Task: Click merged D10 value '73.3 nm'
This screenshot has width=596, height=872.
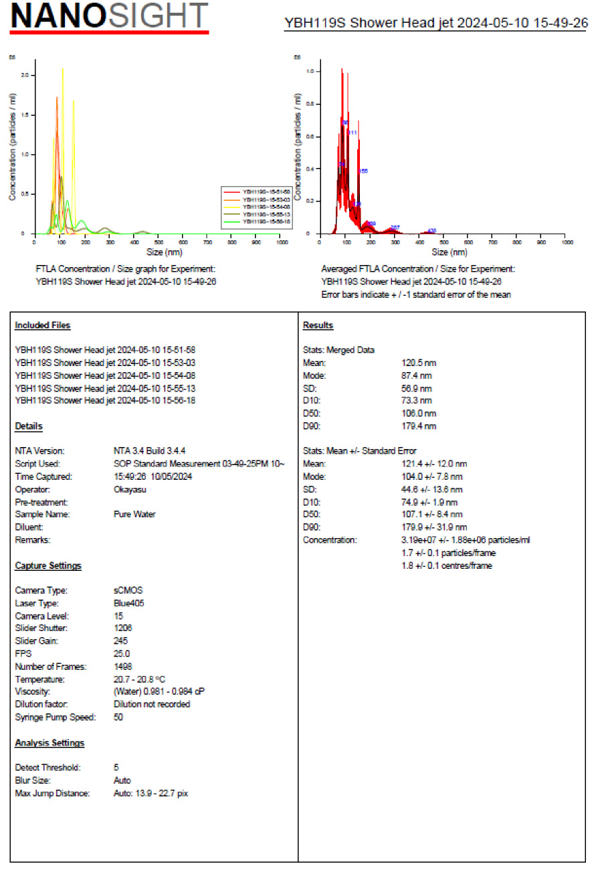Action: (x=416, y=401)
